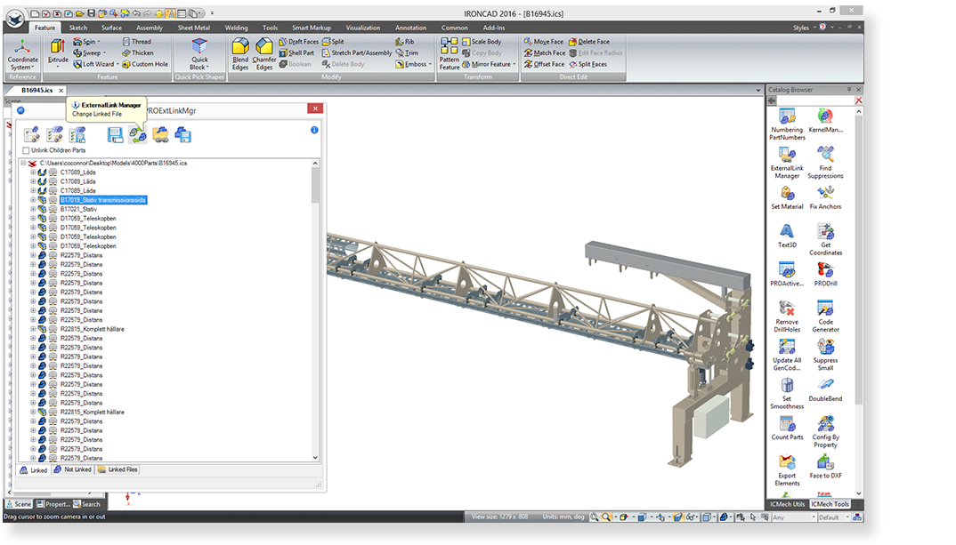Expand the B17019_Stativ transmissionssida tree node
This screenshot has width=956, height=545.
(33, 200)
